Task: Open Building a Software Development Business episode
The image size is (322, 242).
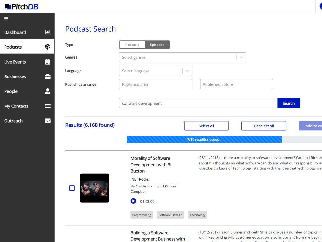Action: 157,236
